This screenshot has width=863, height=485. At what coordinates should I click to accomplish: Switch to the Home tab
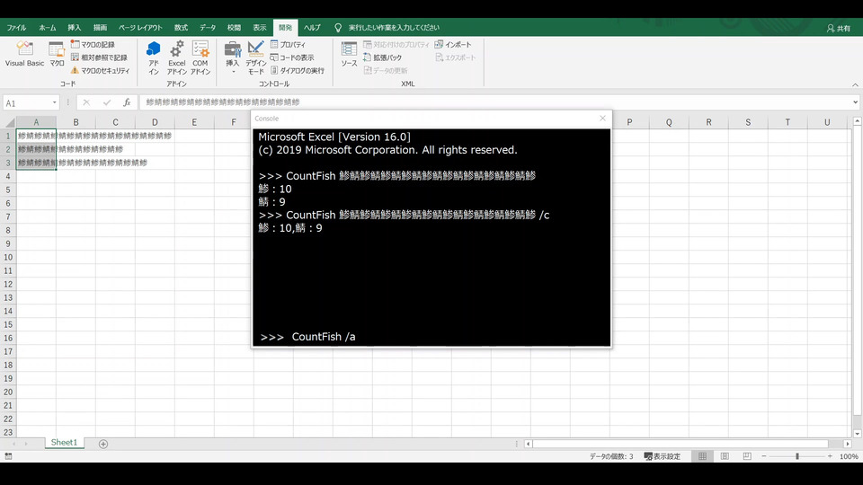[x=48, y=28]
